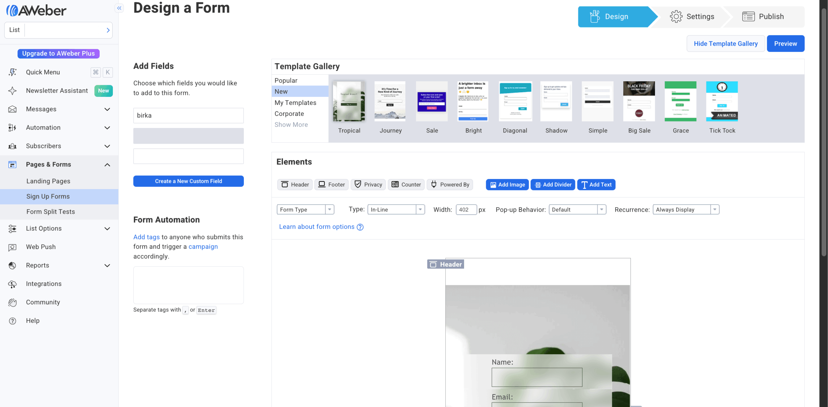This screenshot has width=828, height=407.
Task: Click the Add Divider button
Action: pos(553,185)
